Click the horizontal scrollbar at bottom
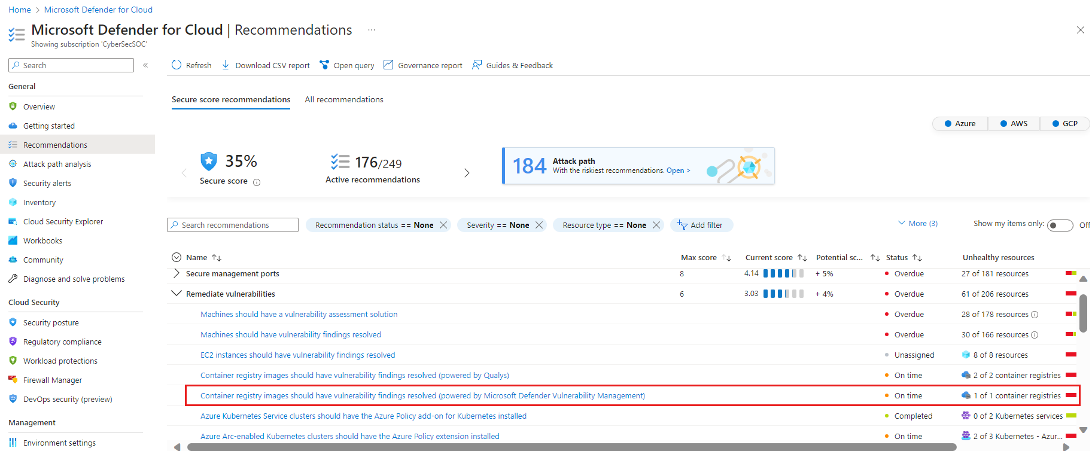This screenshot has width=1092, height=451. [x=571, y=447]
